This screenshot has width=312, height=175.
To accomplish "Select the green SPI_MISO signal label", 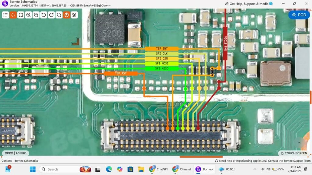I will [x=162, y=68].
